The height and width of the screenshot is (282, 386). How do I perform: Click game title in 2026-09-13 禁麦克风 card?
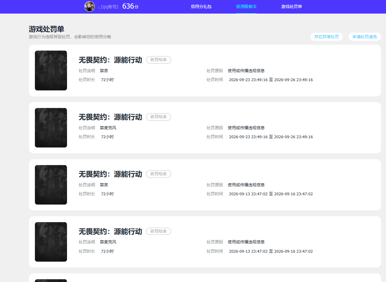[x=110, y=231]
